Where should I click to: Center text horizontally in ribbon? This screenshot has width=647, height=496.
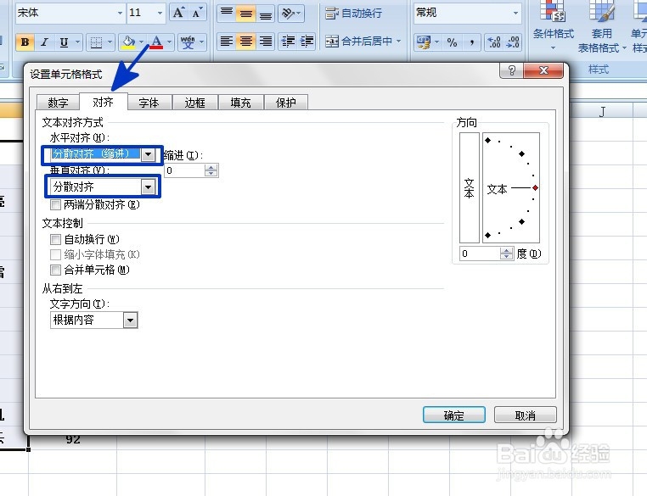[246, 42]
